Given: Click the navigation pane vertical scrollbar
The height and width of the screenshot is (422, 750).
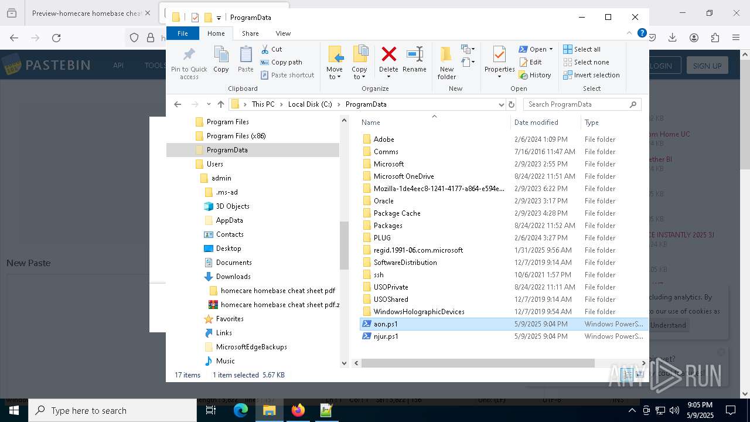Looking at the screenshot, I should tap(344, 245).
